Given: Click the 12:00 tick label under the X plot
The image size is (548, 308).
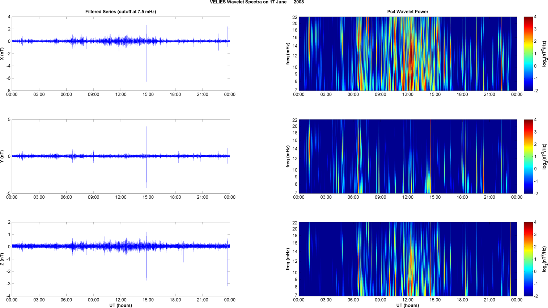Looking at the screenshot, I should 120,94.
